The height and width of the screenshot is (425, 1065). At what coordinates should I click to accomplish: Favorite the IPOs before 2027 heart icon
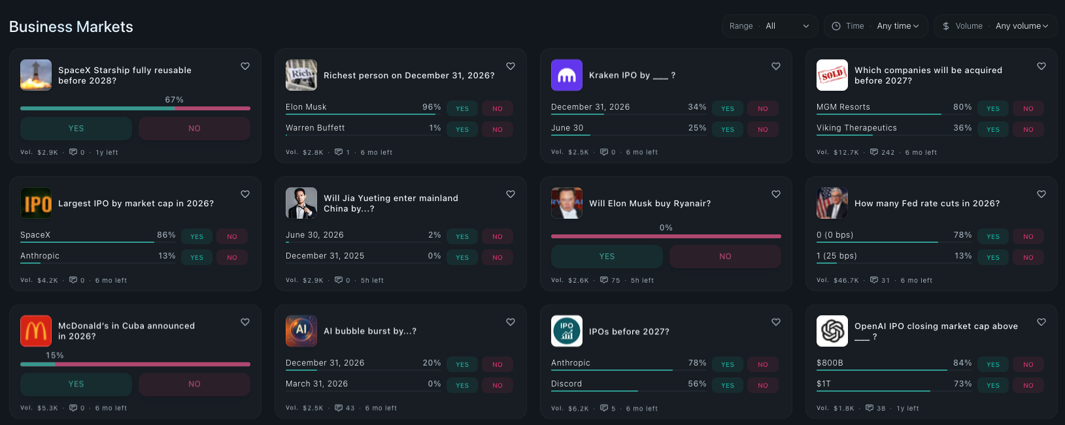(776, 322)
